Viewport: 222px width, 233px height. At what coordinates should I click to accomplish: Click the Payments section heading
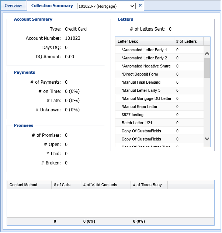point(24,72)
